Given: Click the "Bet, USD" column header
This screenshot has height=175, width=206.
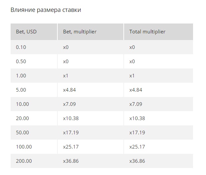Looking at the screenshot, I should pos(26,32).
